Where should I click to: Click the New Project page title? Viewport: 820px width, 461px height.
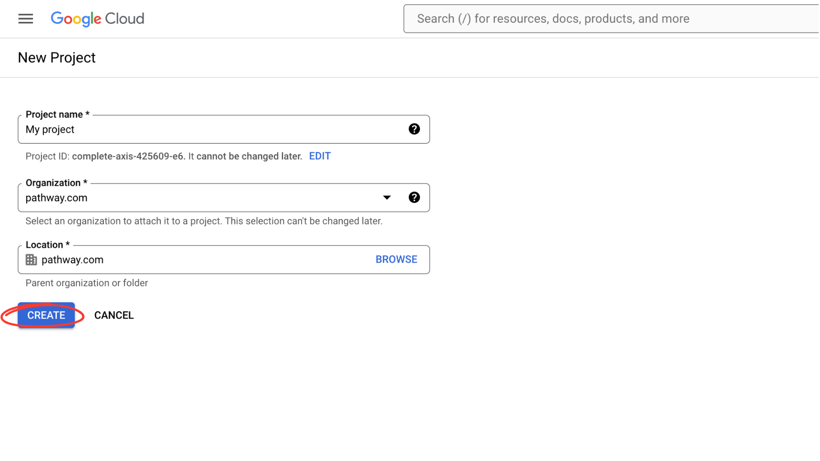tap(56, 57)
